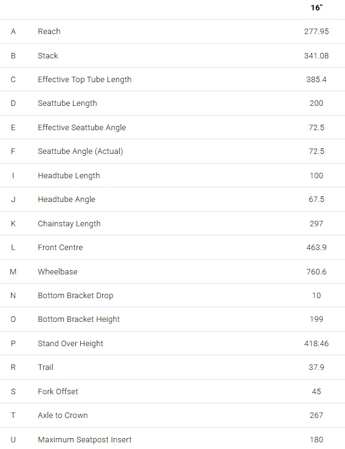The height and width of the screenshot is (449, 345).
Task: Click the Maximum Seatpost Insert label
Action: [x=84, y=440]
